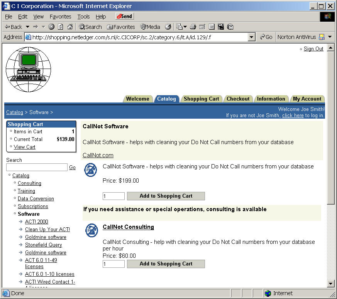Click the Sign Out link
The width and height of the screenshot is (337, 299).
click(x=313, y=49)
